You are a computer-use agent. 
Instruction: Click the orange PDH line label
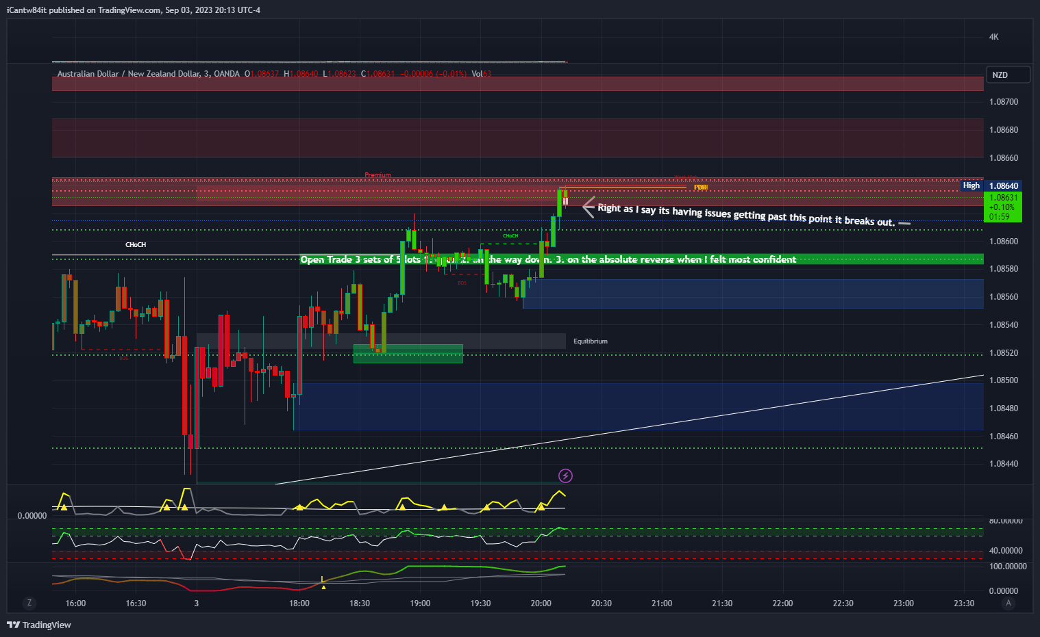[x=700, y=187]
